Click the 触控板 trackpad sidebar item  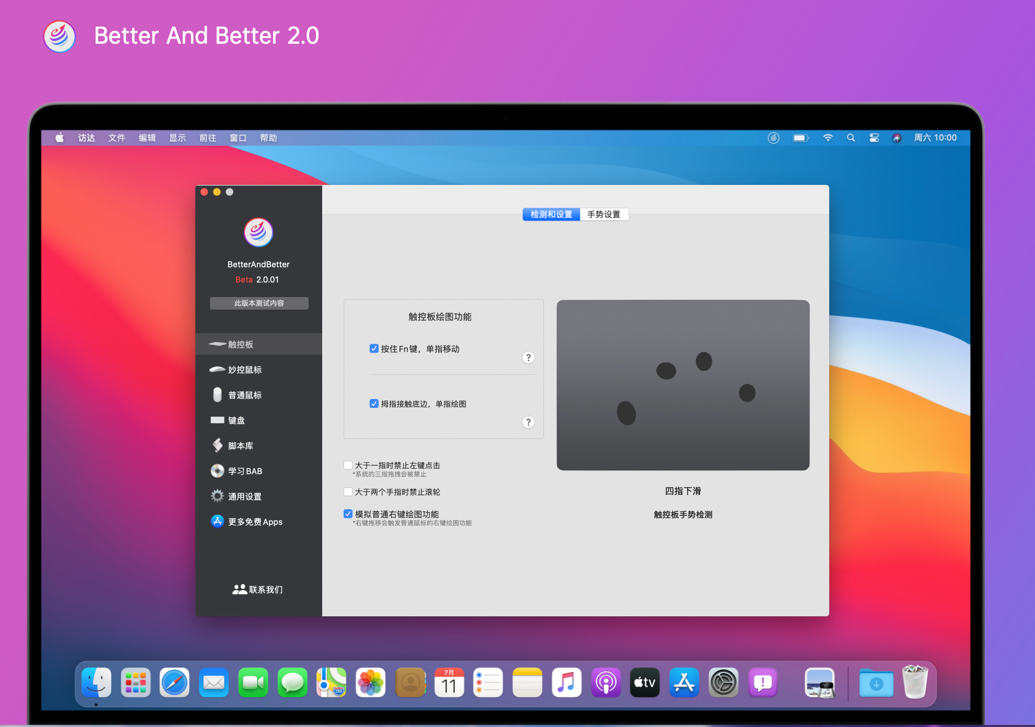[x=240, y=344]
